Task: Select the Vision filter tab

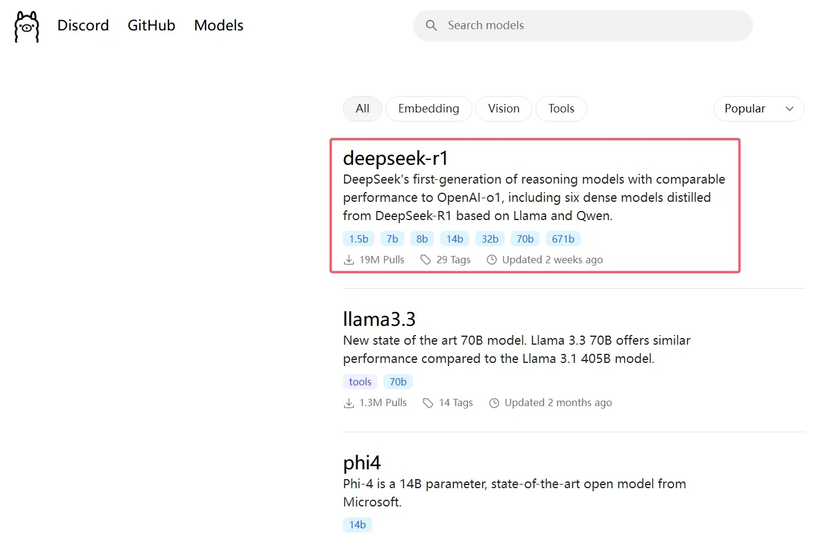Action: click(x=504, y=109)
